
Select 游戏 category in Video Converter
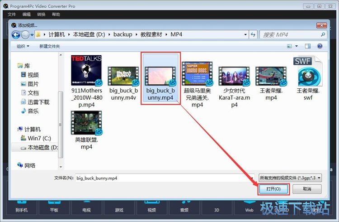[119, 208]
